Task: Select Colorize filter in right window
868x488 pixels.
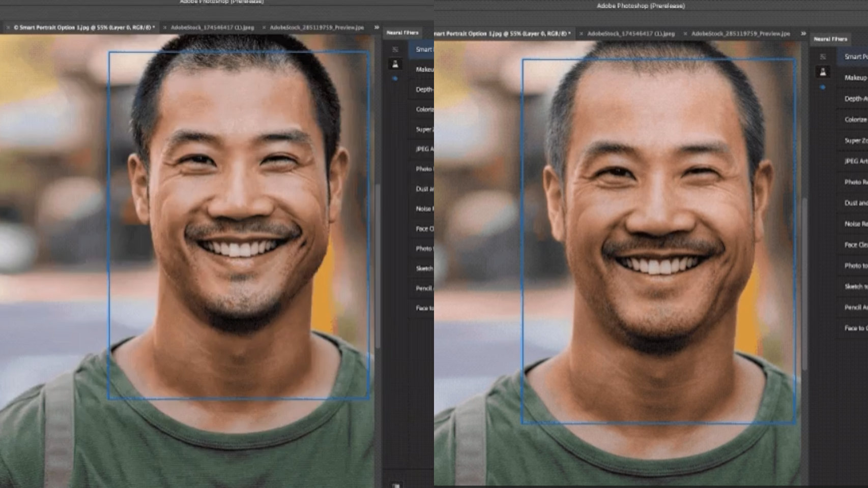Action: (x=855, y=119)
